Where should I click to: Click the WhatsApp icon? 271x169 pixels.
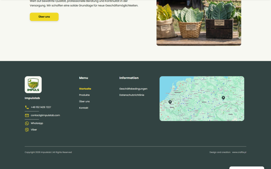[x=27, y=123]
